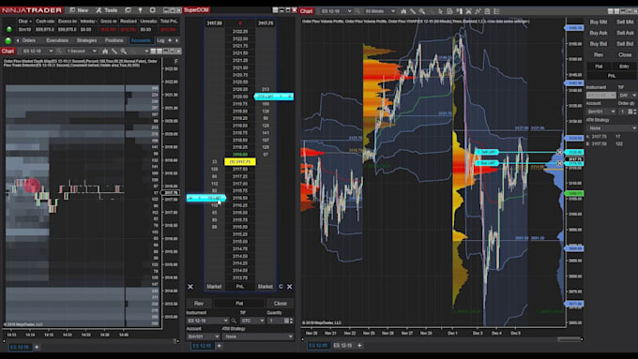Select the drawing tools pencil in the right chart

click(x=413, y=11)
